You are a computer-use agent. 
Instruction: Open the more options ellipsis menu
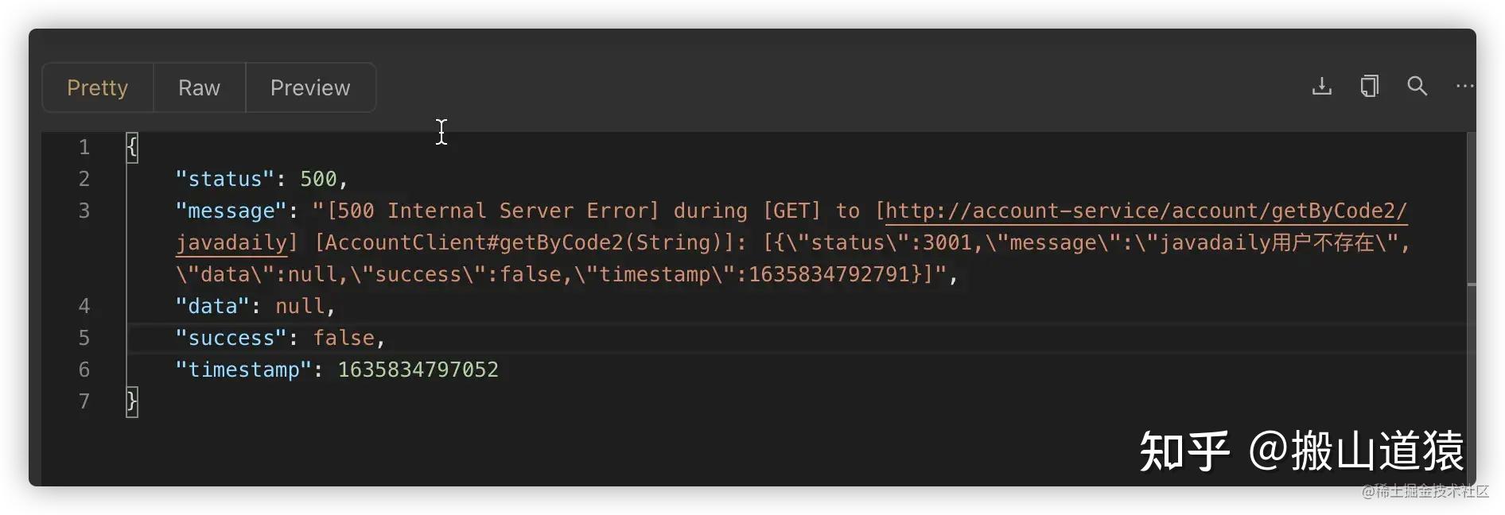[x=1464, y=86]
